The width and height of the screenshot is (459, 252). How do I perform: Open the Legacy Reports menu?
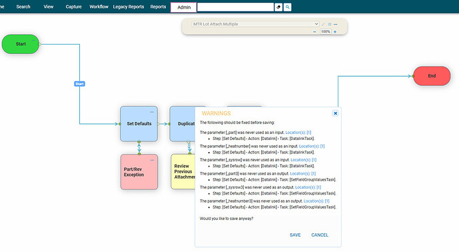click(x=129, y=7)
